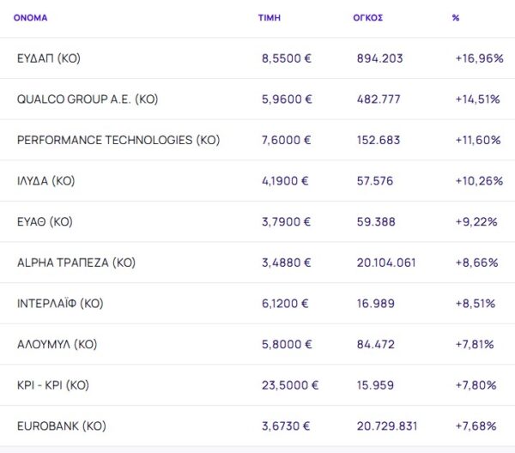515x453 pixels.
Task: Click the ΟΓΚΟΣ column header
Action: [x=367, y=17]
